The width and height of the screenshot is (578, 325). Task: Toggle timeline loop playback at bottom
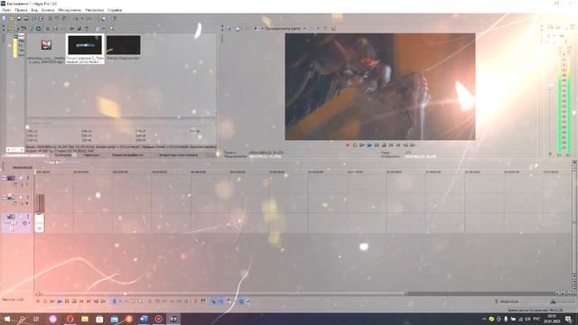[x=45, y=302]
